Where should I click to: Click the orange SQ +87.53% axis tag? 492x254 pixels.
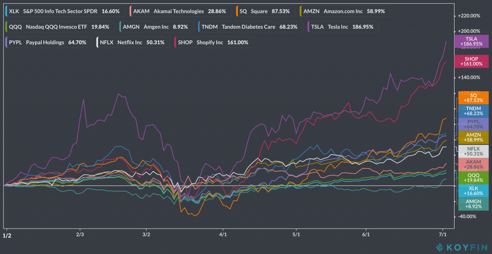(x=473, y=98)
